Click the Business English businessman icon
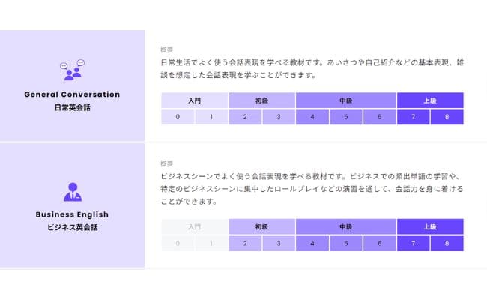Viewport: 487px width, 300px height. 73,192
